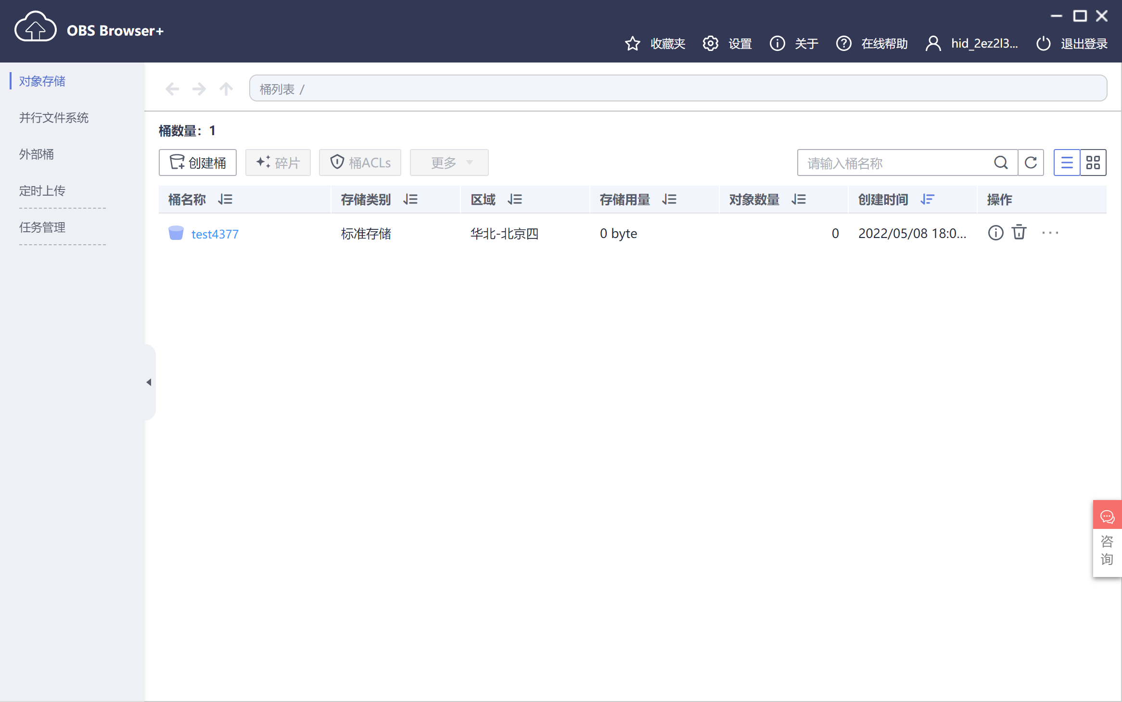
Task: Switch to list view mode
Action: pos(1067,163)
